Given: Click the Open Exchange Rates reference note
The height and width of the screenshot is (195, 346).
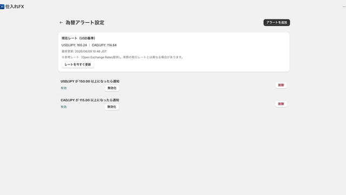Looking at the screenshot, I should pyautogui.click(x=123, y=57).
